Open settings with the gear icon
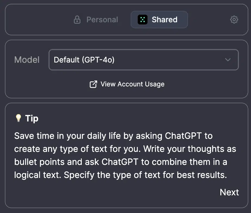This screenshot has width=251, height=213. click(234, 20)
